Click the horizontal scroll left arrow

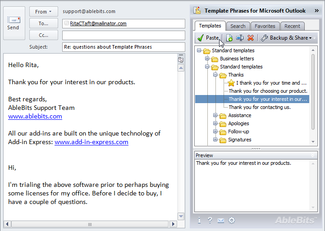(7, 224)
